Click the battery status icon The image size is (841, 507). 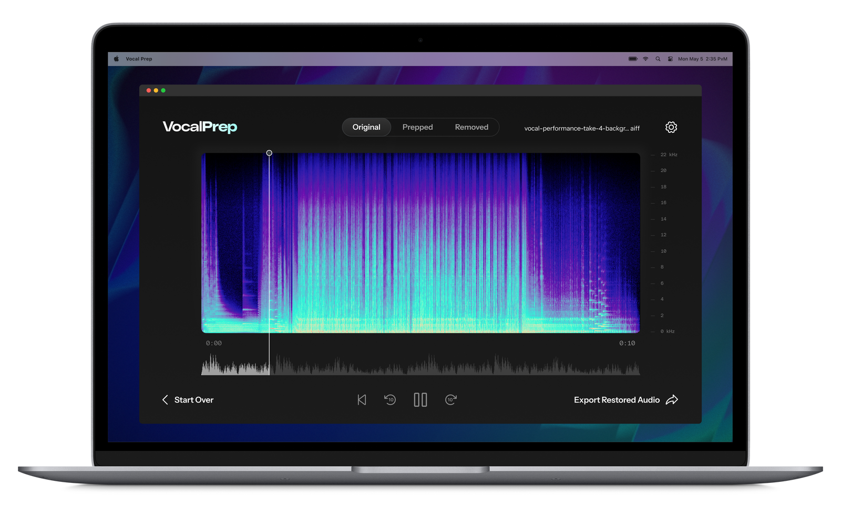point(633,59)
